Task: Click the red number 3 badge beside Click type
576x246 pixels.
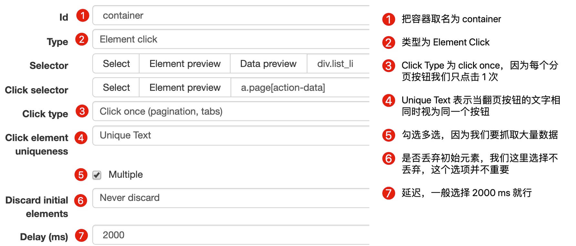Action: tap(82, 111)
